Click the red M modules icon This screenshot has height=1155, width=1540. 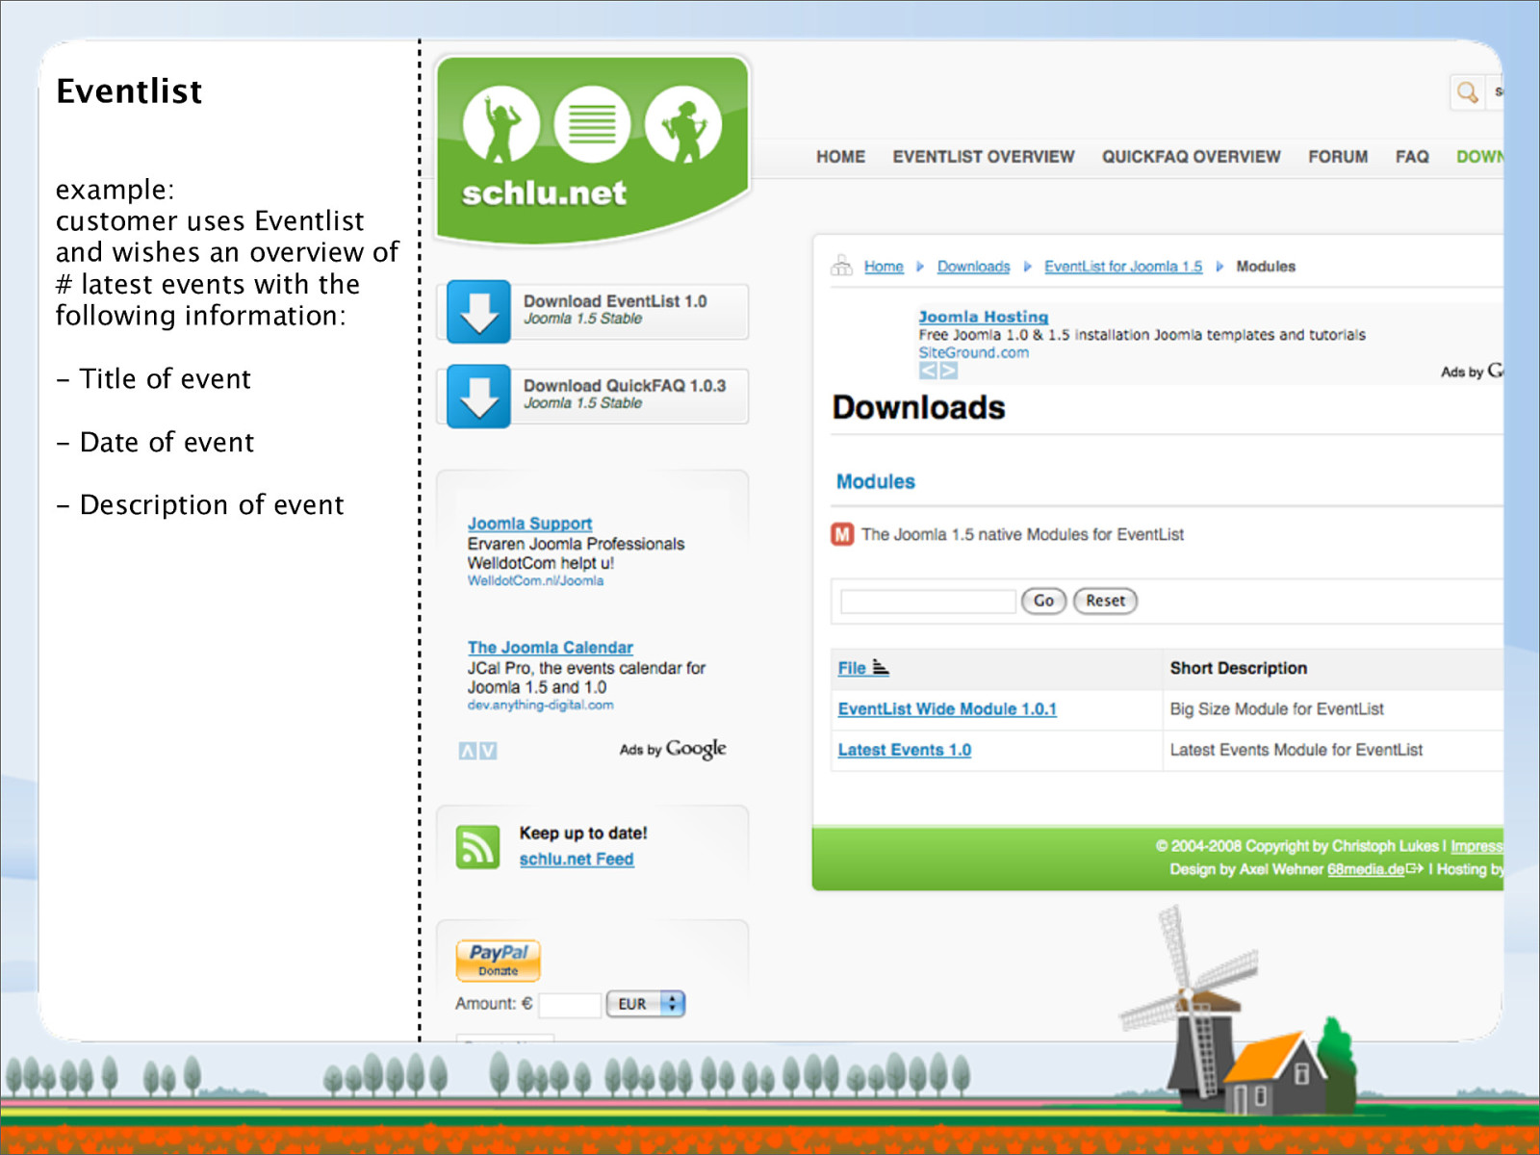842,534
